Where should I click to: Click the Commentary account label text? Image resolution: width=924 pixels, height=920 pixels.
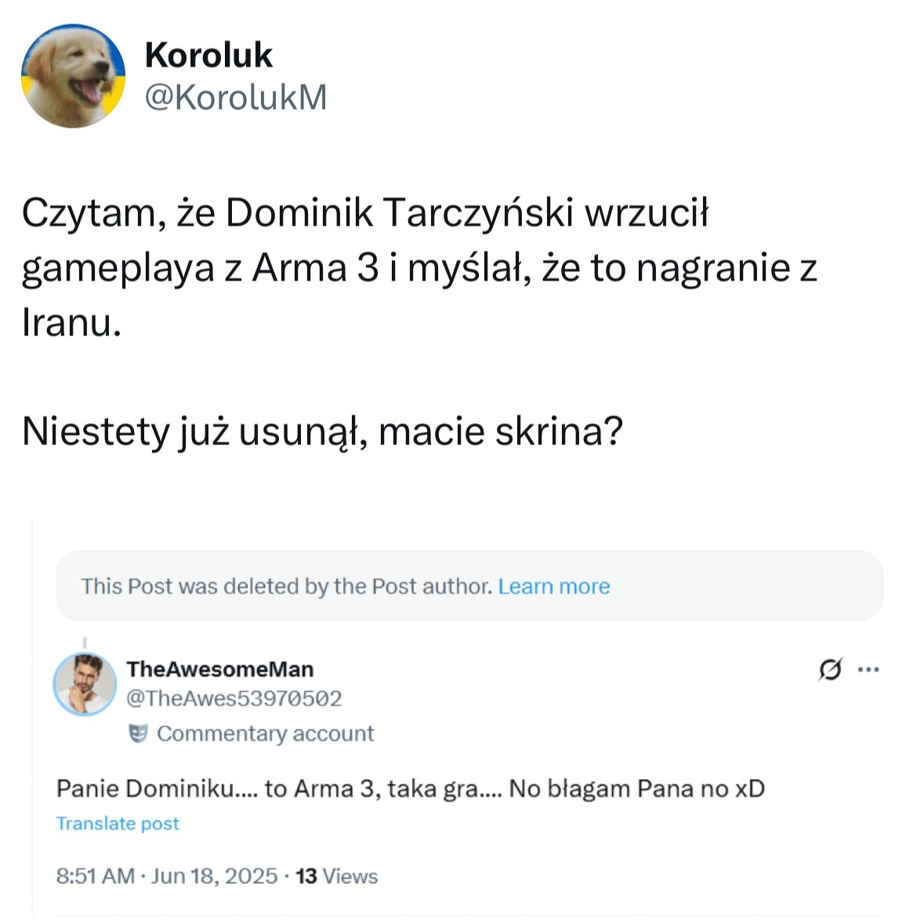(x=265, y=733)
